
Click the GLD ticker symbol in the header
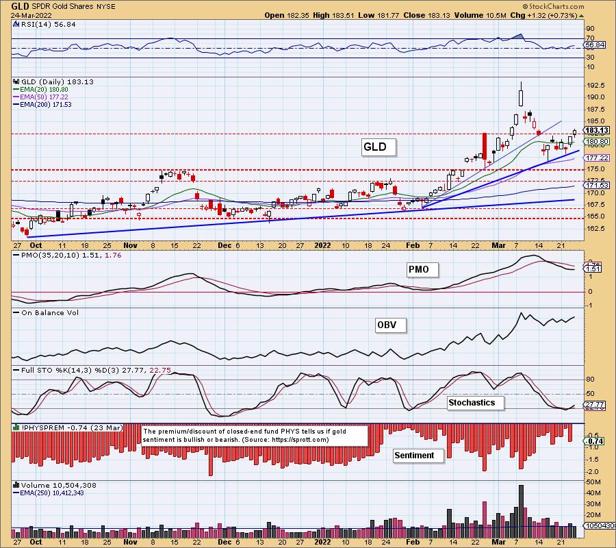[x=20, y=6]
